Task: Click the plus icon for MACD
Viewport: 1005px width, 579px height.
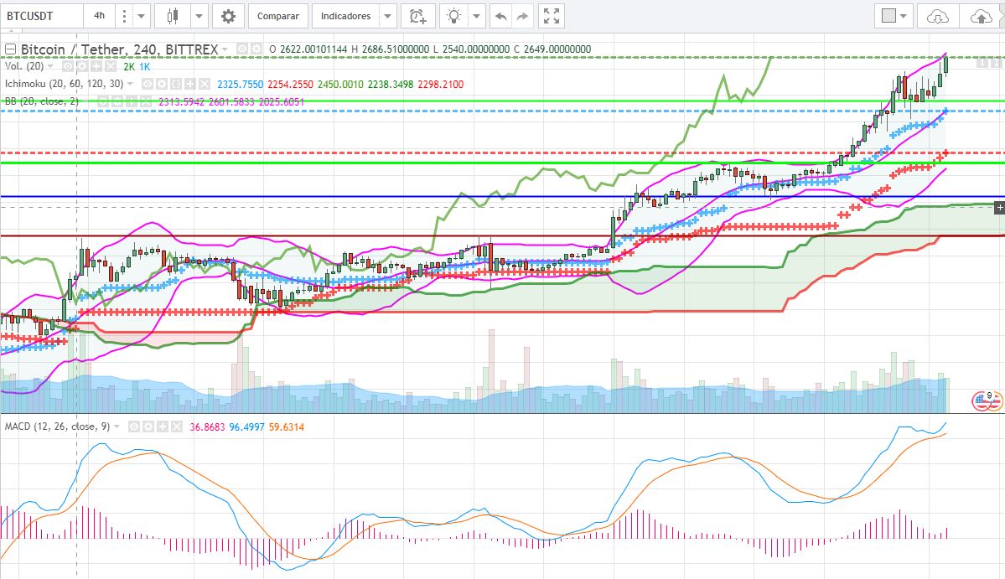Action: tap(162, 426)
